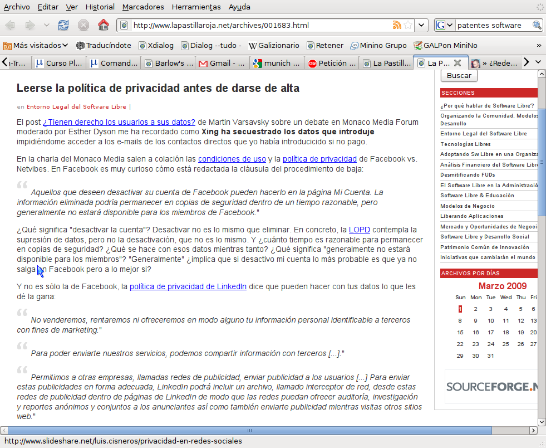The width and height of the screenshot is (546, 448).
Task: Click the Stop loading icon
Action: click(83, 25)
